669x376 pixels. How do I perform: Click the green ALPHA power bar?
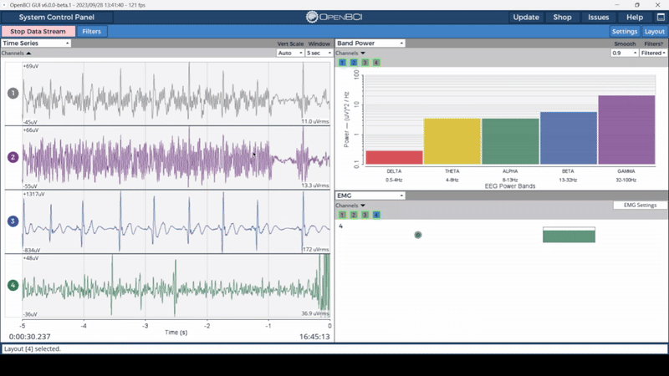coord(510,141)
